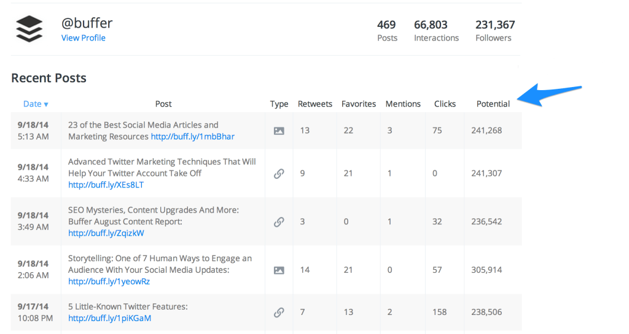The width and height of the screenshot is (629, 334).
Task: Open the buff.ly/1piKGaM link
Action: [109, 318]
